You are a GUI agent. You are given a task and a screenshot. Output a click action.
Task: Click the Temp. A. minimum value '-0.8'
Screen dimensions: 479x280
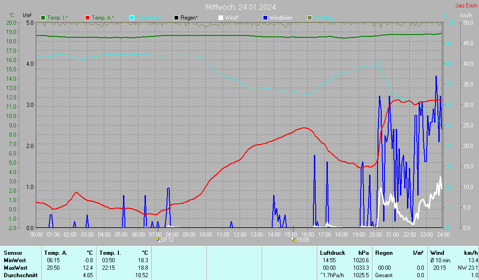(x=88, y=260)
